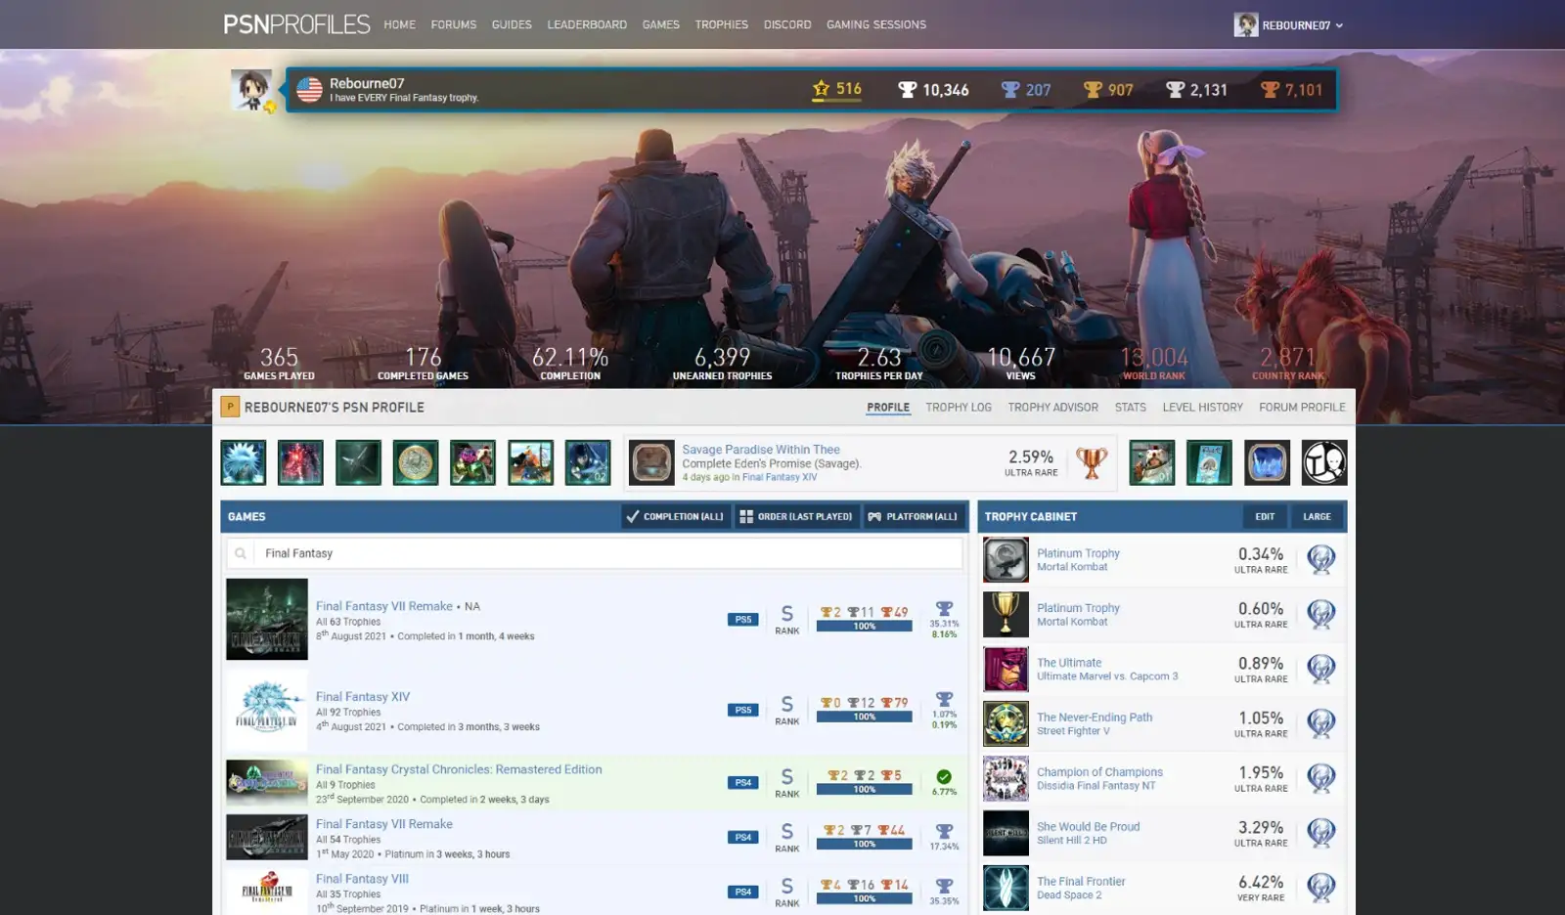The height and width of the screenshot is (915, 1565).
Task: Toggle Large view in Trophy Cabinet
Action: click(1317, 516)
